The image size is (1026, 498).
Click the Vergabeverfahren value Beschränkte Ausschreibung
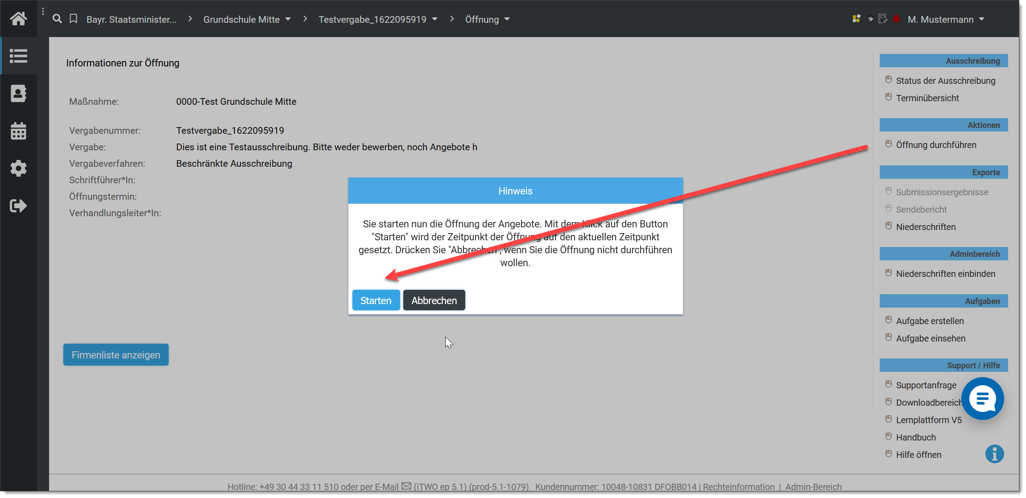234,164
